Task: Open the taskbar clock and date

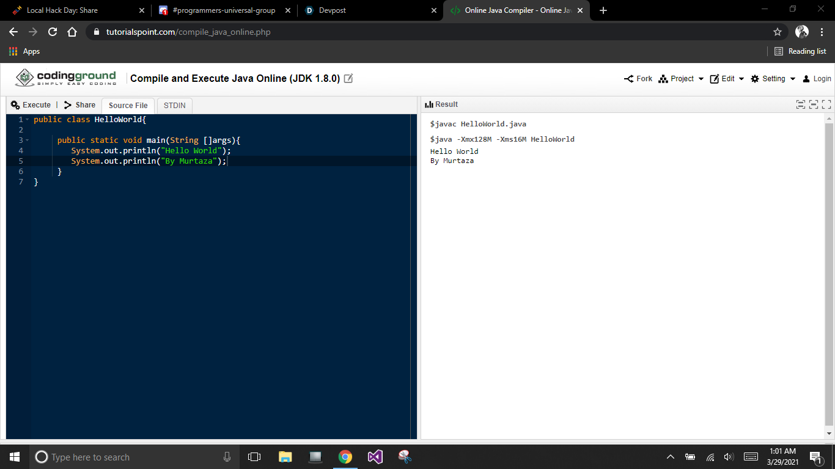Action: (782, 457)
